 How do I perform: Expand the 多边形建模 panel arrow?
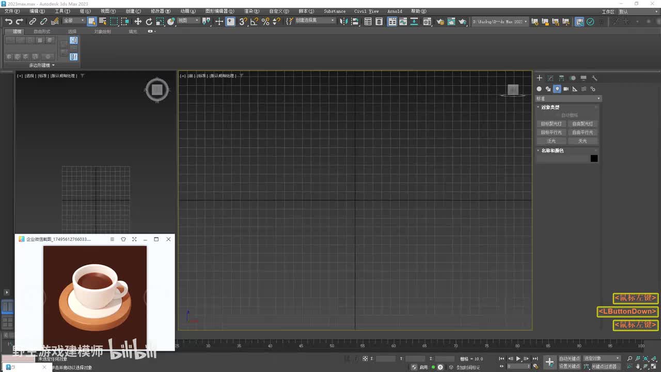click(x=53, y=65)
